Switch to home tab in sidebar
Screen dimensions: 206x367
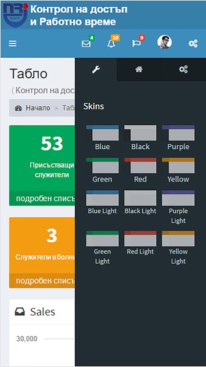[139, 69]
